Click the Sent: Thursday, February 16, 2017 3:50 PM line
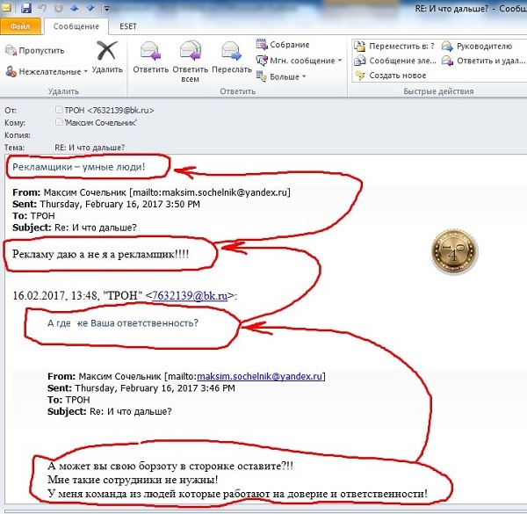The width and height of the screenshot is (527, 514). [x=106, y=204]
